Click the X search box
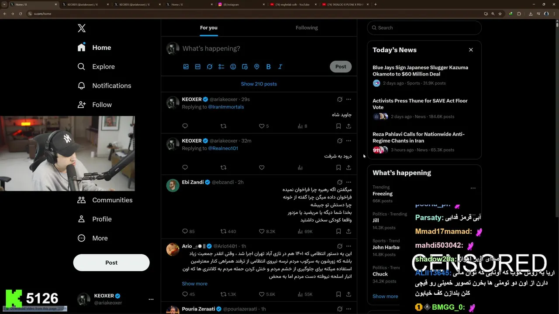The height and width of the screenshot is (314, 559). [424, 28]
